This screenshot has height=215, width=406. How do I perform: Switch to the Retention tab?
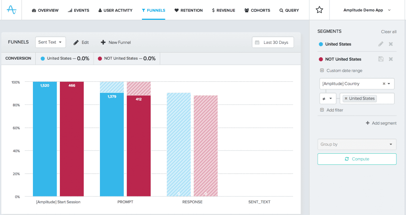click(188, 10)
